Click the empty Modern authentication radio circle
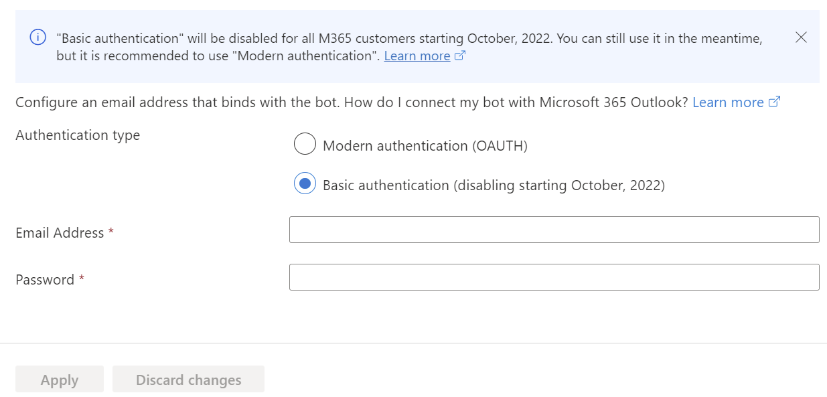827x397 pixels. click(305, 143)
